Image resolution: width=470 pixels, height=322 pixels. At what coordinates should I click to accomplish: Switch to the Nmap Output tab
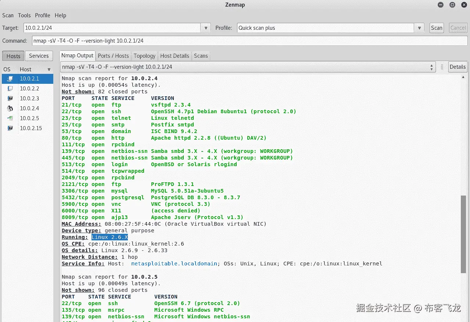point(78,56)
